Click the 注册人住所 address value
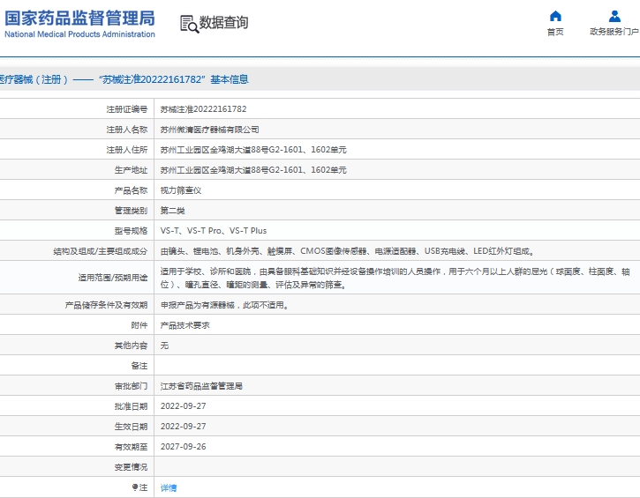The image size is (640, 498). [x=253, y=150]
